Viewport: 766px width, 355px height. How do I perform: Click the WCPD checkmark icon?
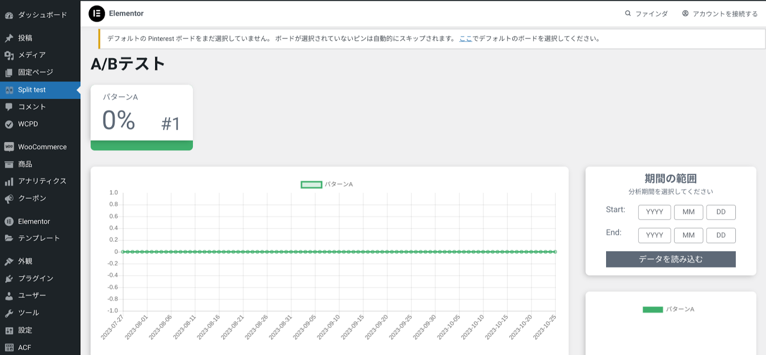pos(9,125)
